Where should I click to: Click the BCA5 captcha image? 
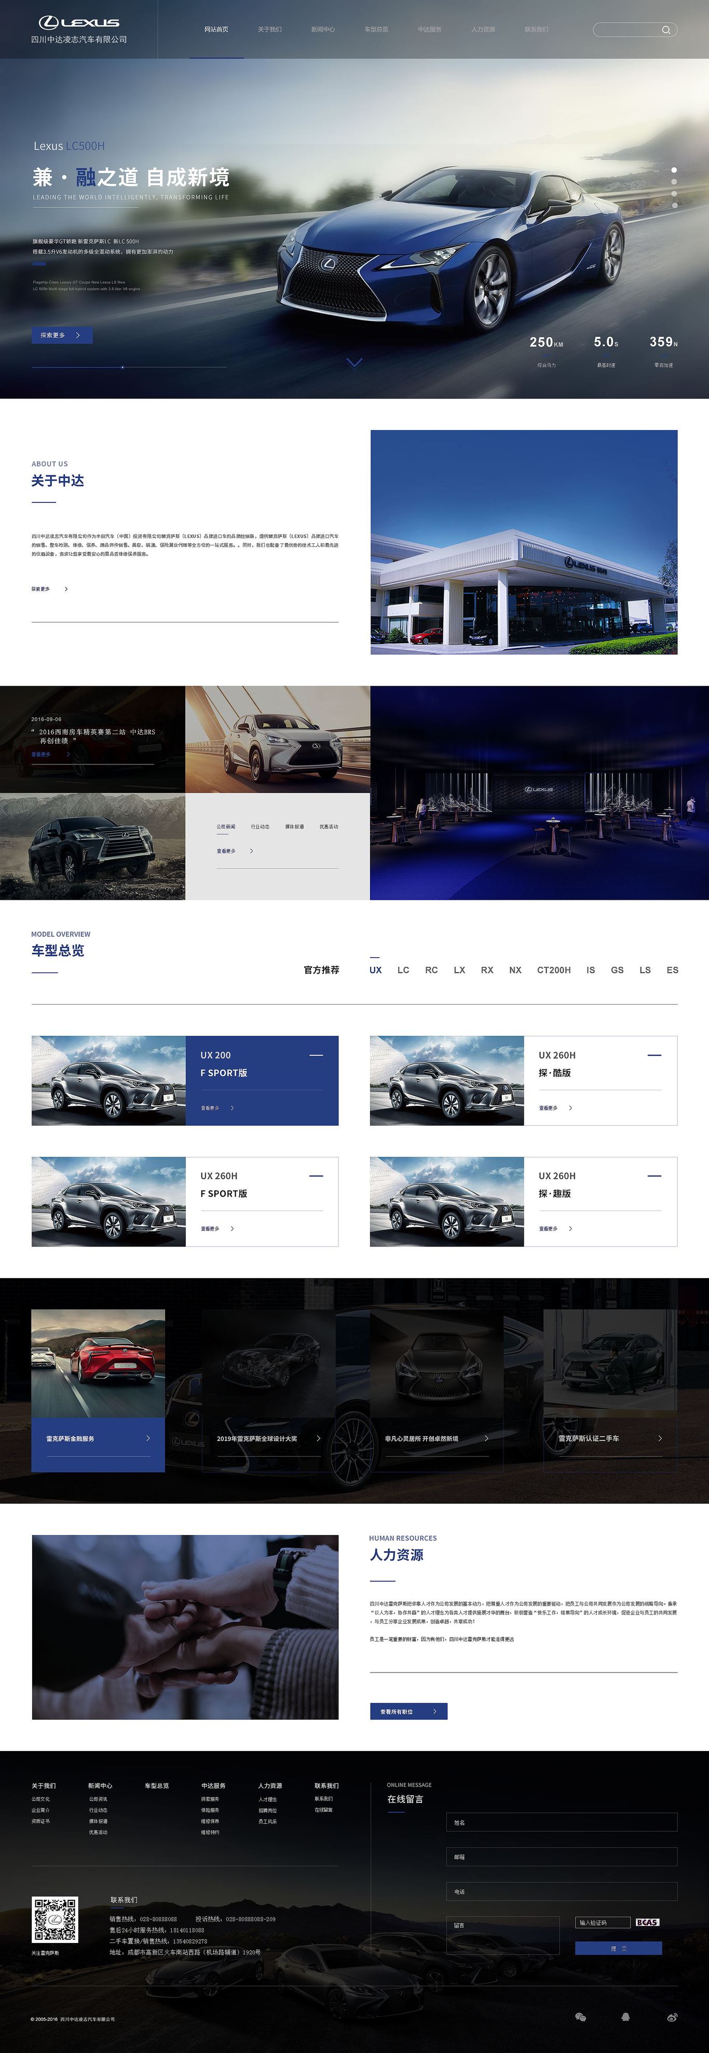pos(647,1922)
